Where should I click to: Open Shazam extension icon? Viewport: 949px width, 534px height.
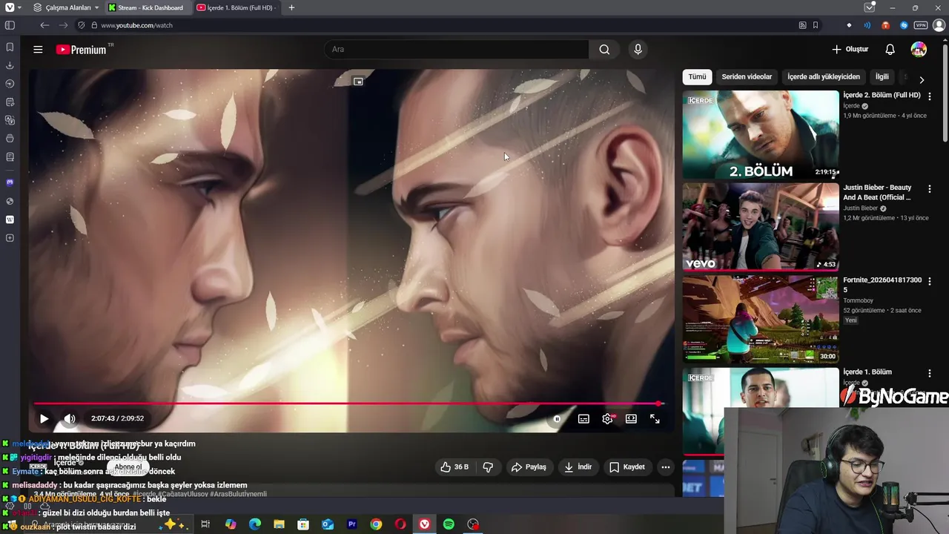pyautogui.click(x=904, y=25)
